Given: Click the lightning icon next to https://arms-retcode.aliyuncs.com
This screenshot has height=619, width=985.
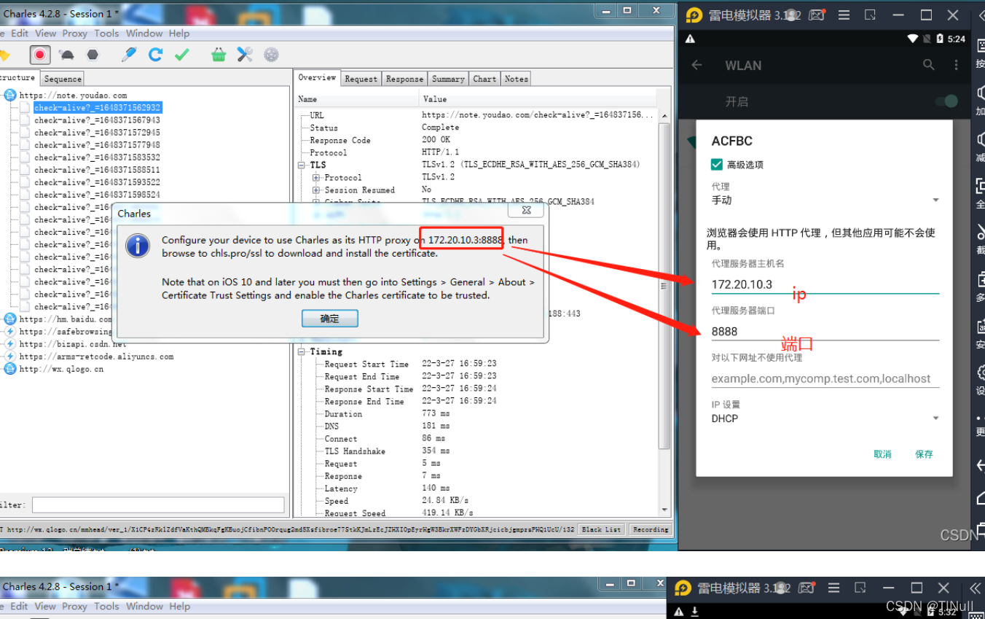Looking at the screenshot, I should (x=10, y=356).
